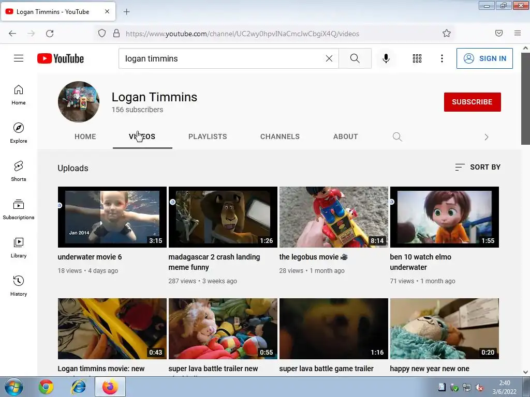This screenshot has width=530, height=397.
Task: Open the YouTube guide hamburger menu
Action: pos(19,58)
